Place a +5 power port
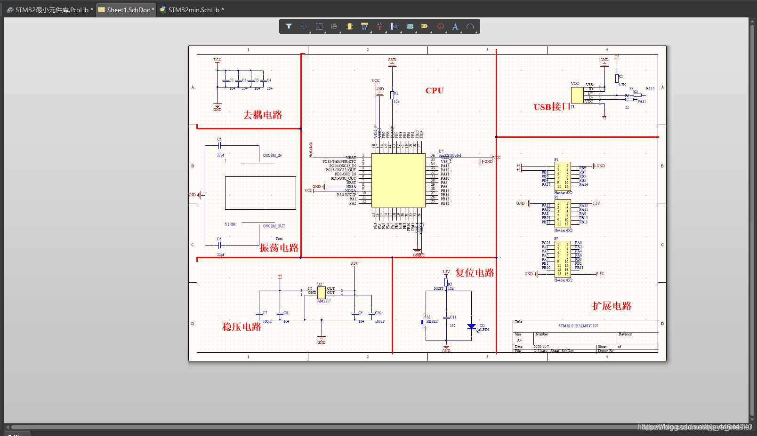Viewport: 757px width, 436px height. [379, 26]
